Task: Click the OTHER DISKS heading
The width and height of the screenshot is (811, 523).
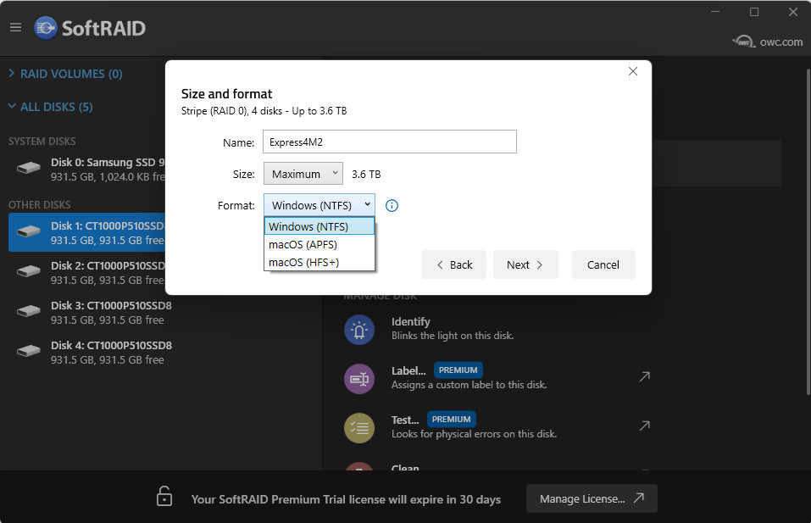Action: [x=39, y=205]
